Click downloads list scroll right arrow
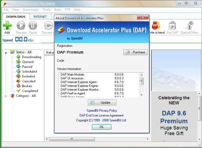 [148, 139]
